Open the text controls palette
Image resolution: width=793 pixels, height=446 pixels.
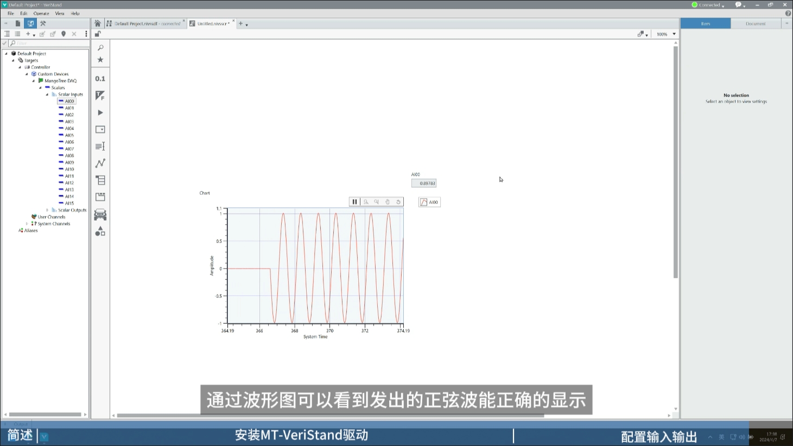click(100, 146)
